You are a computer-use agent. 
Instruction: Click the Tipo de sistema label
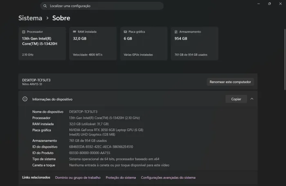pos(44,159)
